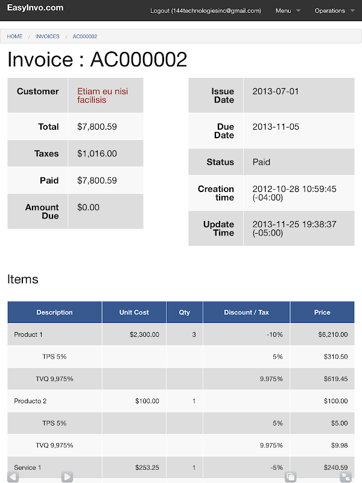This screenshot has height=483, width=362.
Task: Click the forward arrow icon at bottom
Action: tap(67, 477)
